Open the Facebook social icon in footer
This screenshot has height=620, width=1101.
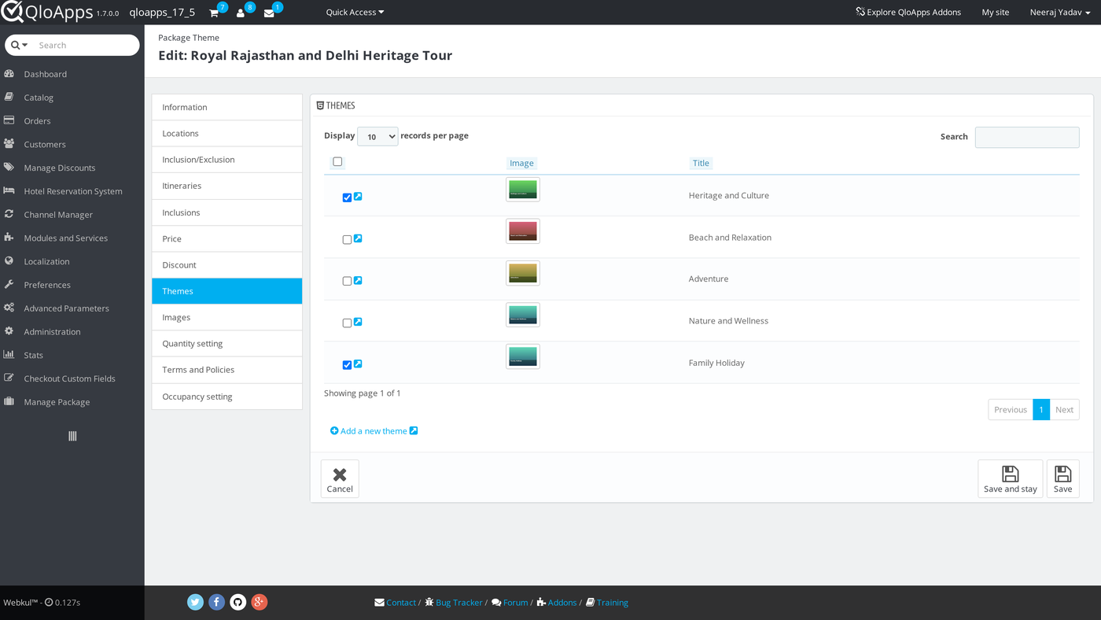(x=216, y=602)
